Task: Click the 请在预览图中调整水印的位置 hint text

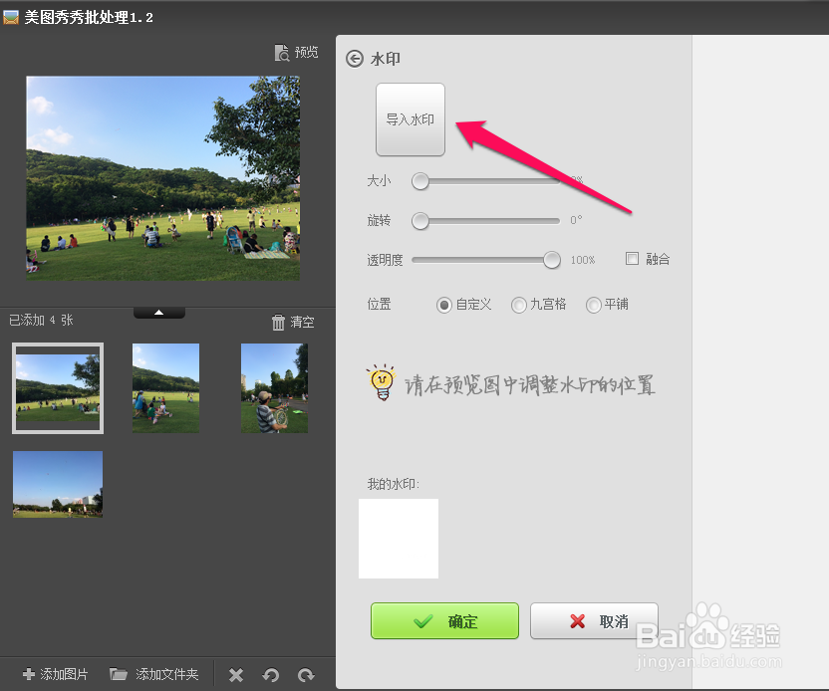Action: pyautogui.click(x=530, y=385)
